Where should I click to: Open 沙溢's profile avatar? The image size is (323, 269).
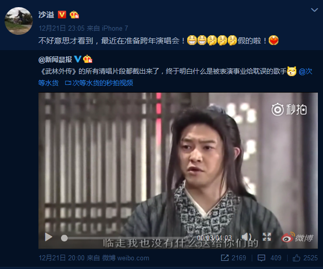pos(18,21)
